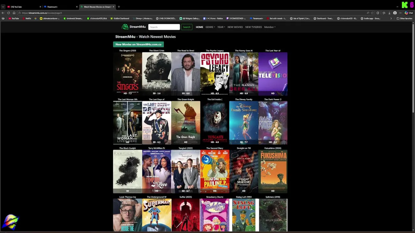Viewport: 415px width, 233px height.
Task: Open NEW TVSERIES in site navigation
Action: (x=254, y=27)
